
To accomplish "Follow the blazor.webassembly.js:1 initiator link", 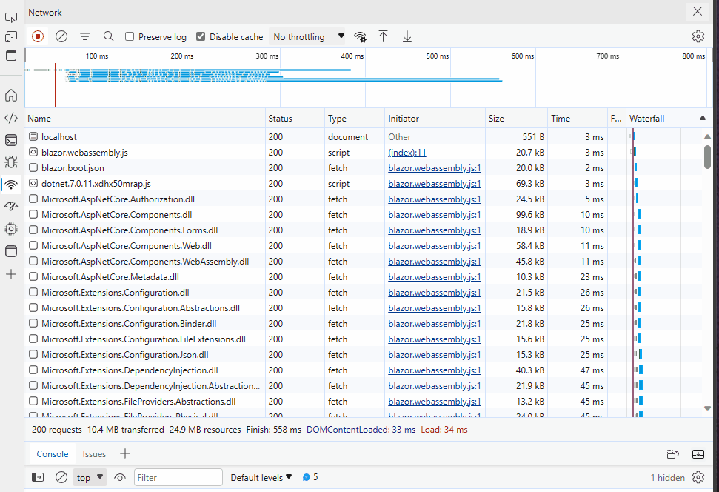I will tap(434, 167).
